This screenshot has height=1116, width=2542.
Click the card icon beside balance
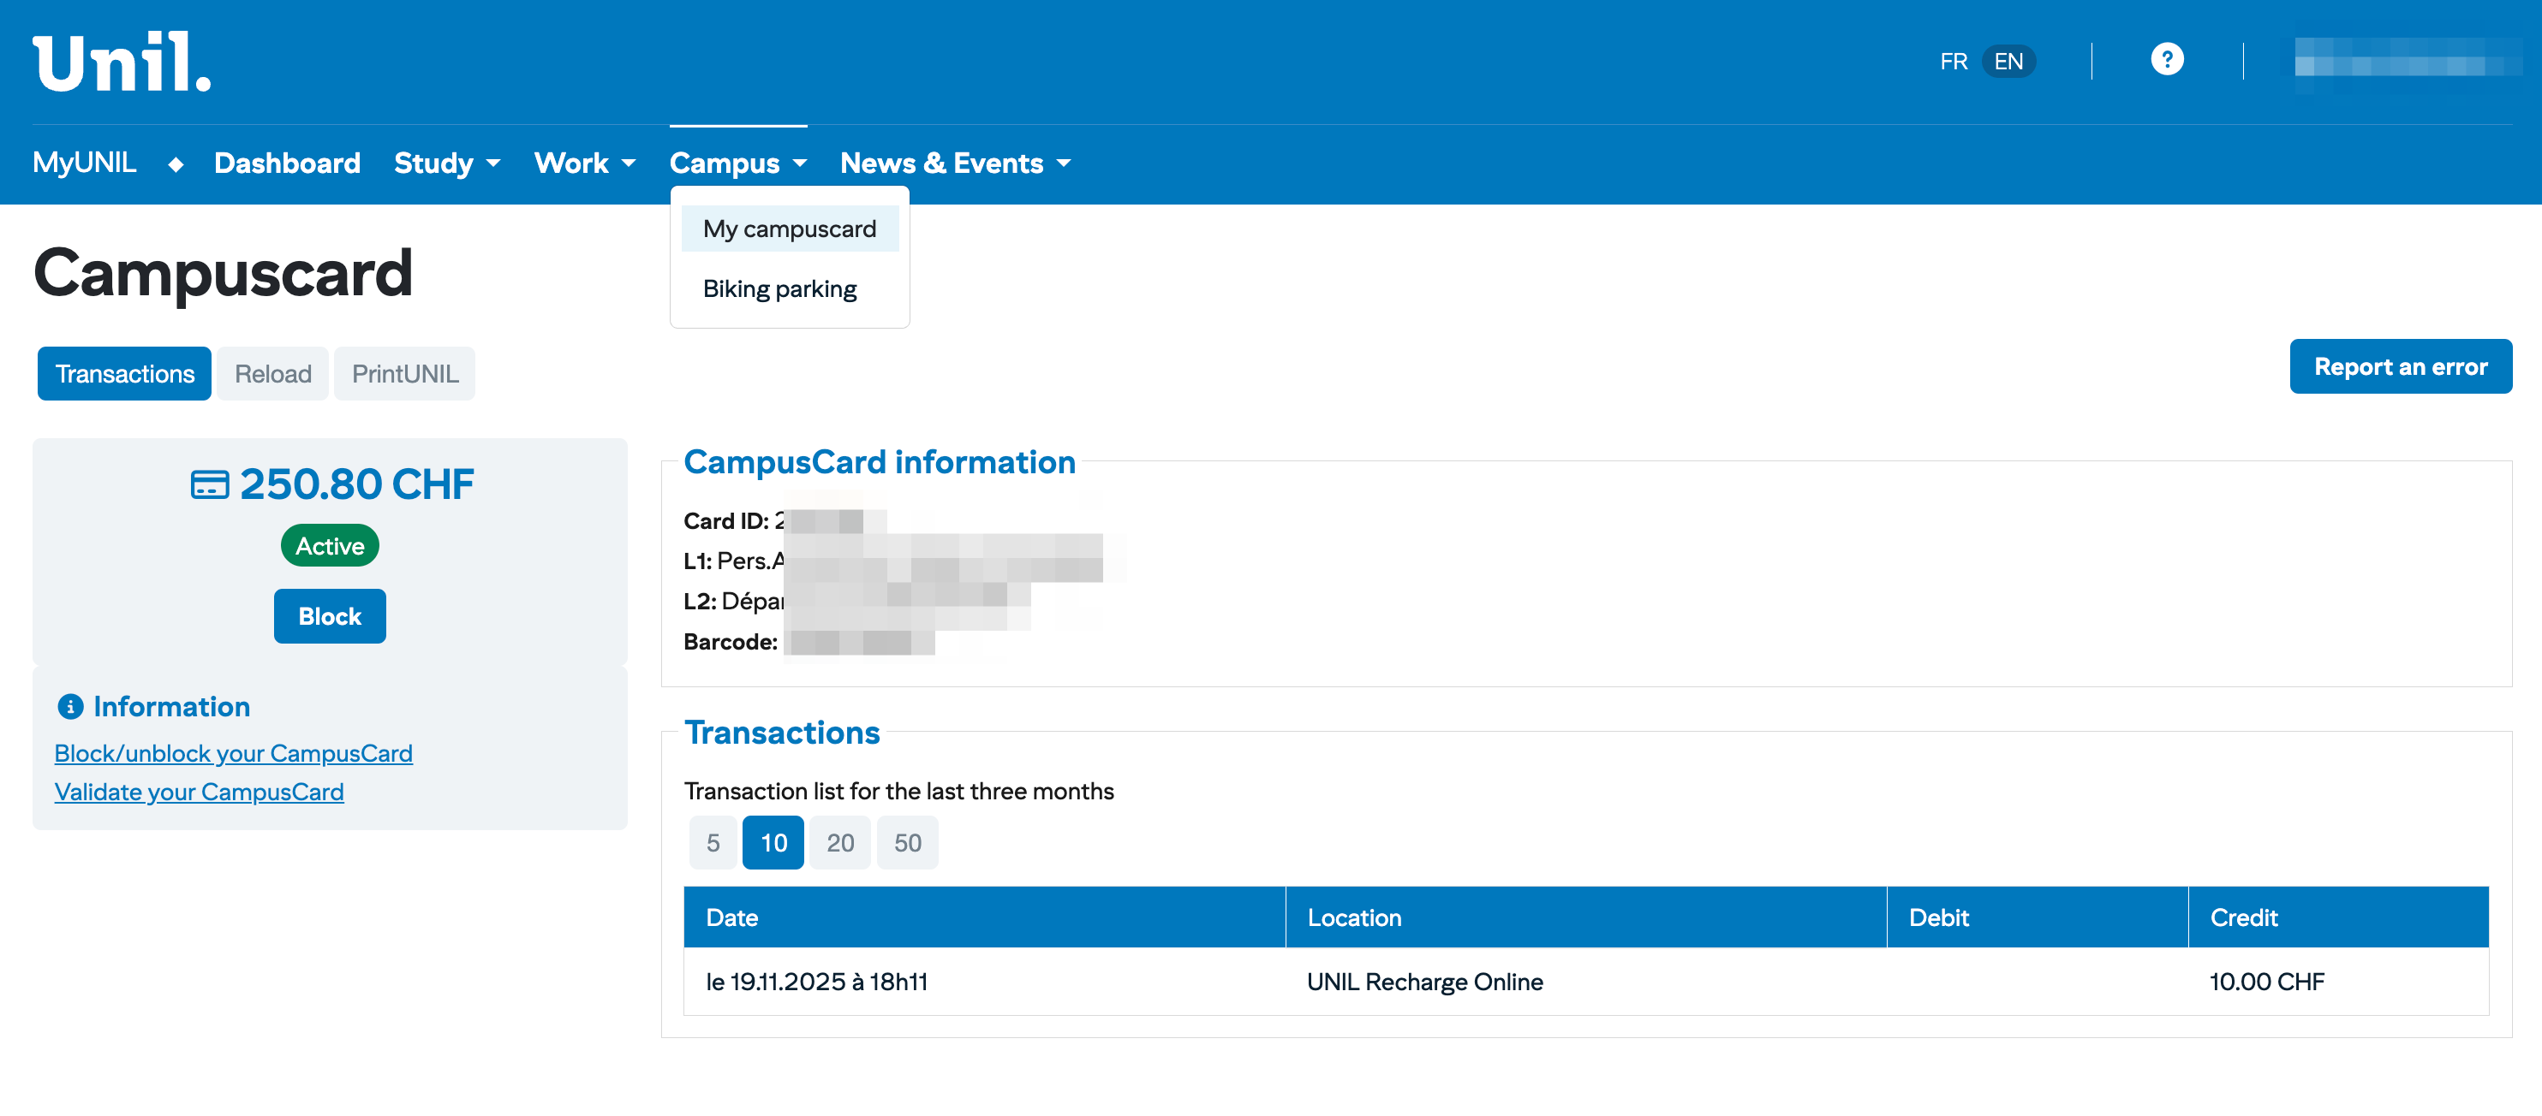[x=209, y=485]
